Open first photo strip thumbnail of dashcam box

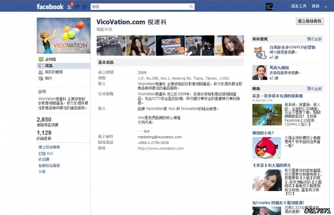tap(111, 45)
